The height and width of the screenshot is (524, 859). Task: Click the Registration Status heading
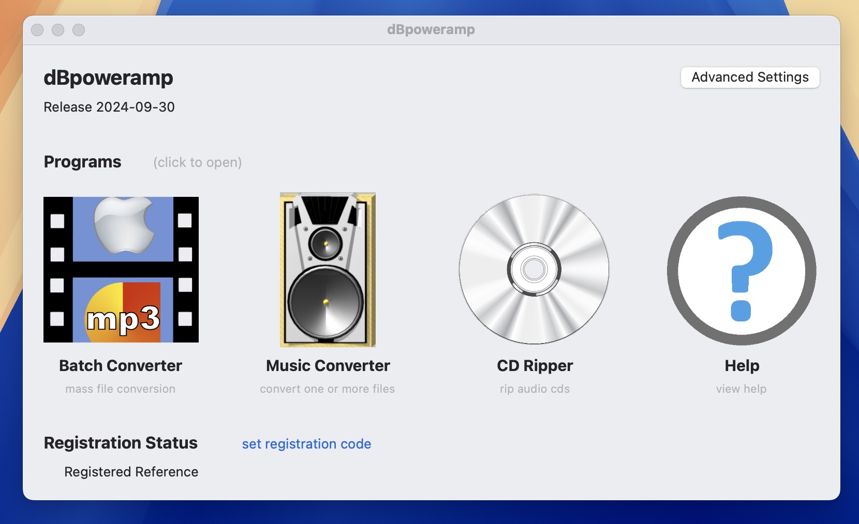(x=121, y=443)
